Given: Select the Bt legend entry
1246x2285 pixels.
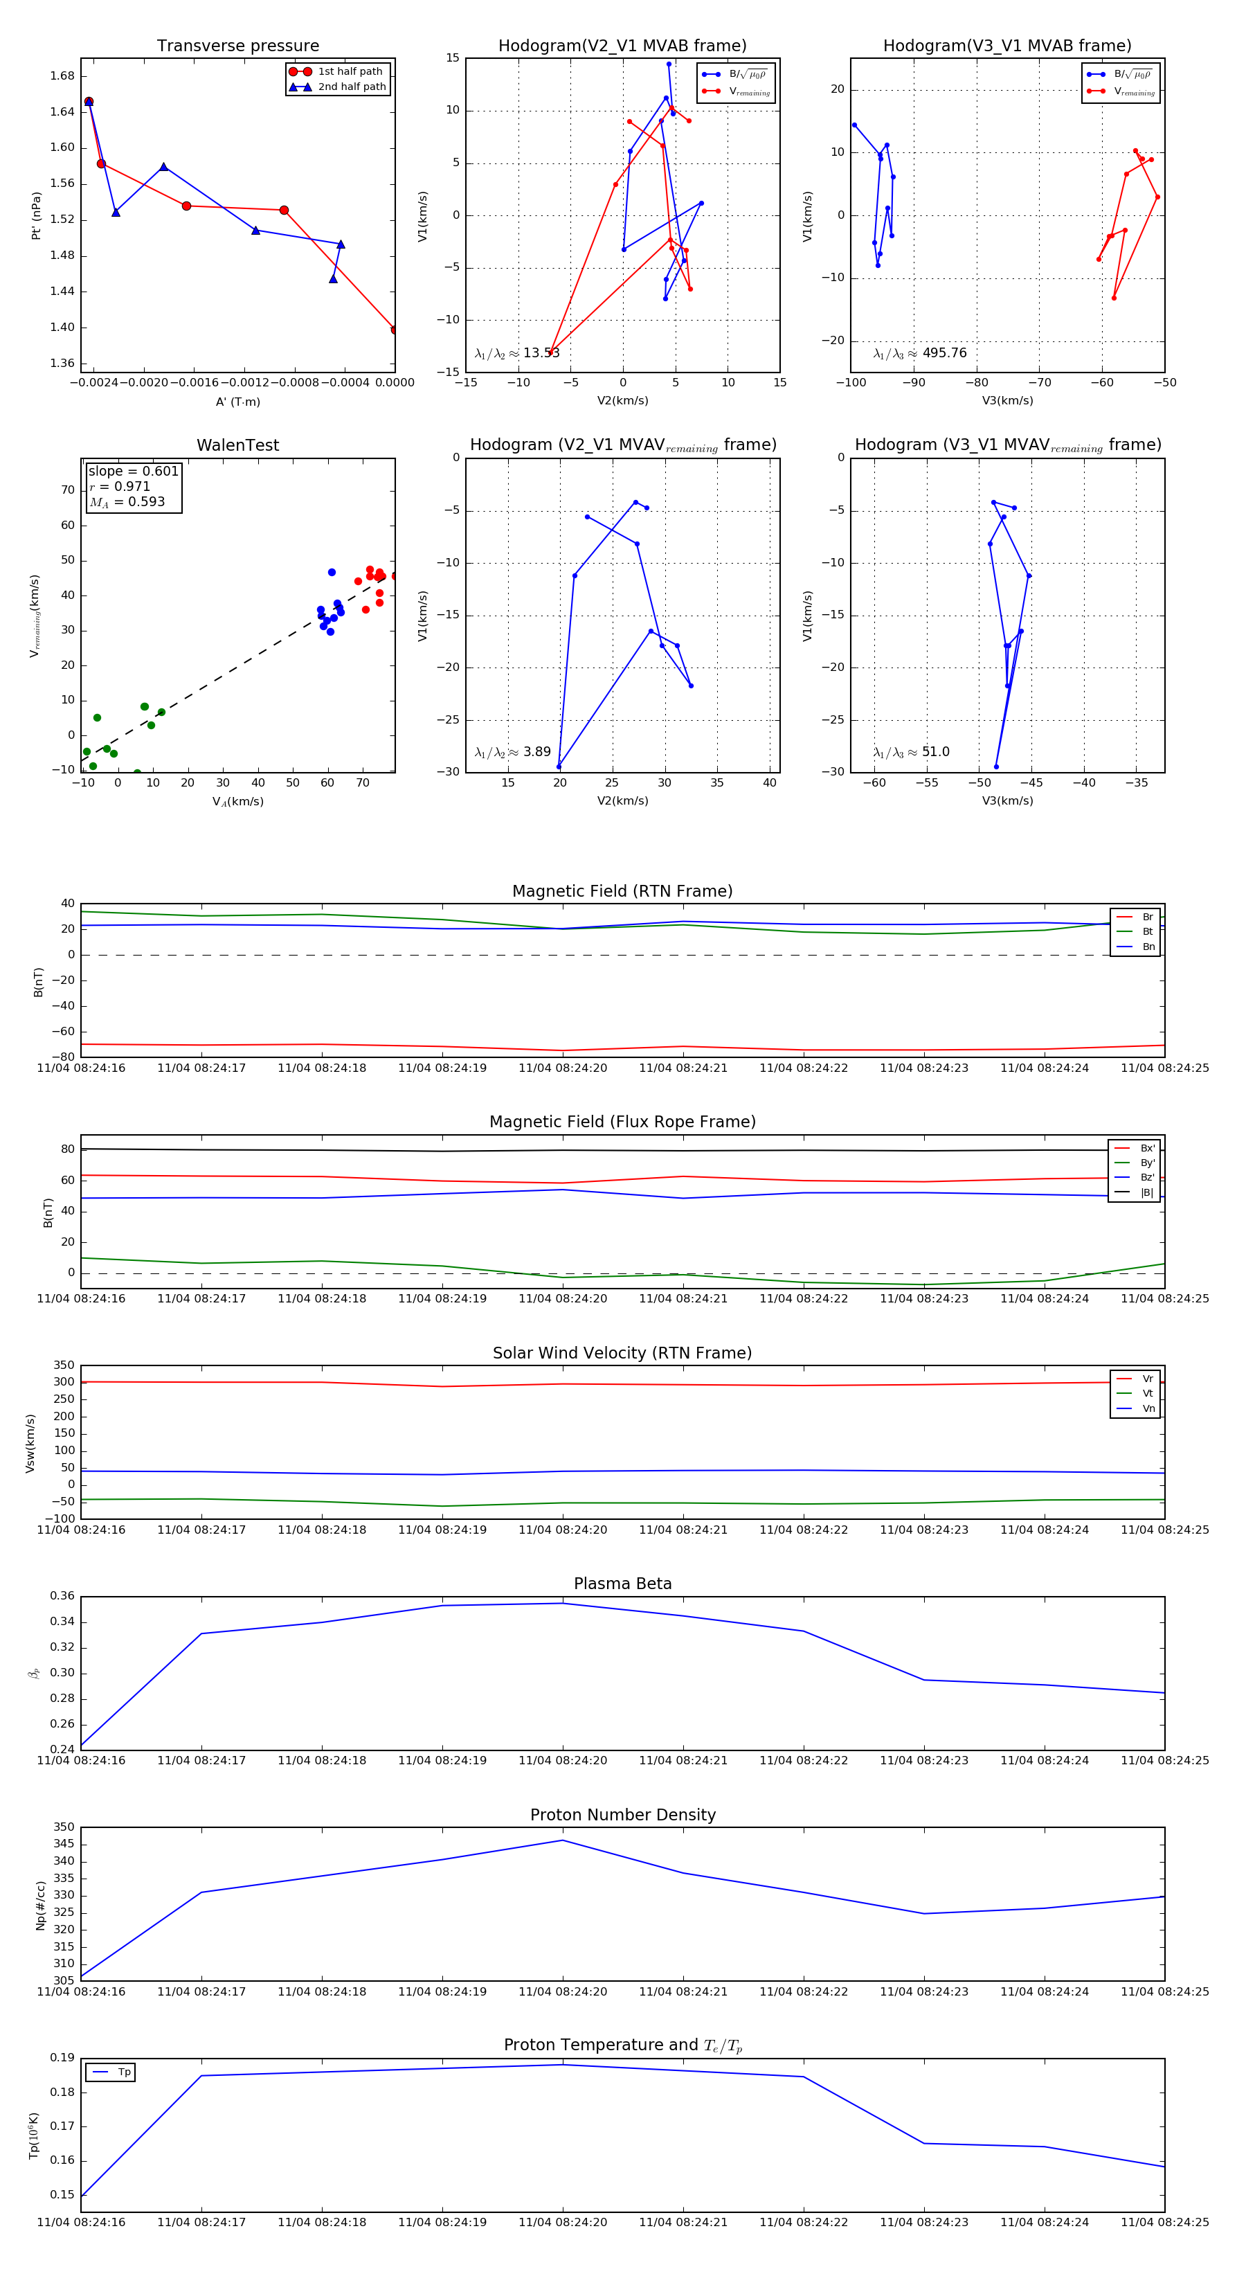Looking at the screenshot, I should 1135,932.
